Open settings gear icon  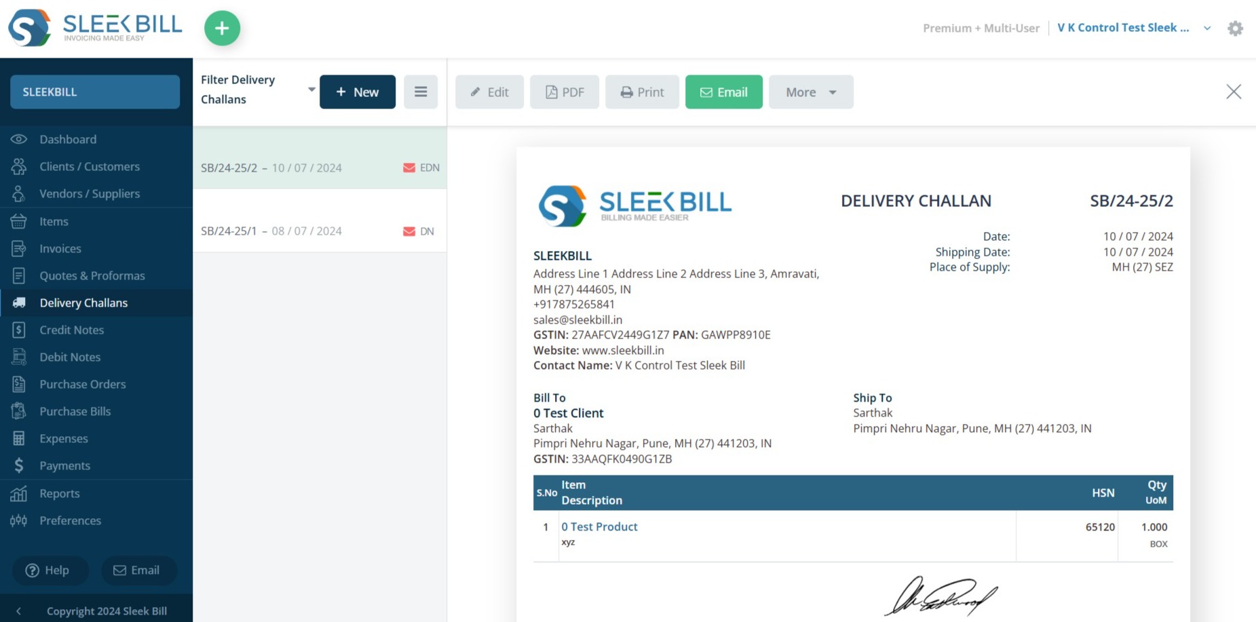coord(1235,28)
